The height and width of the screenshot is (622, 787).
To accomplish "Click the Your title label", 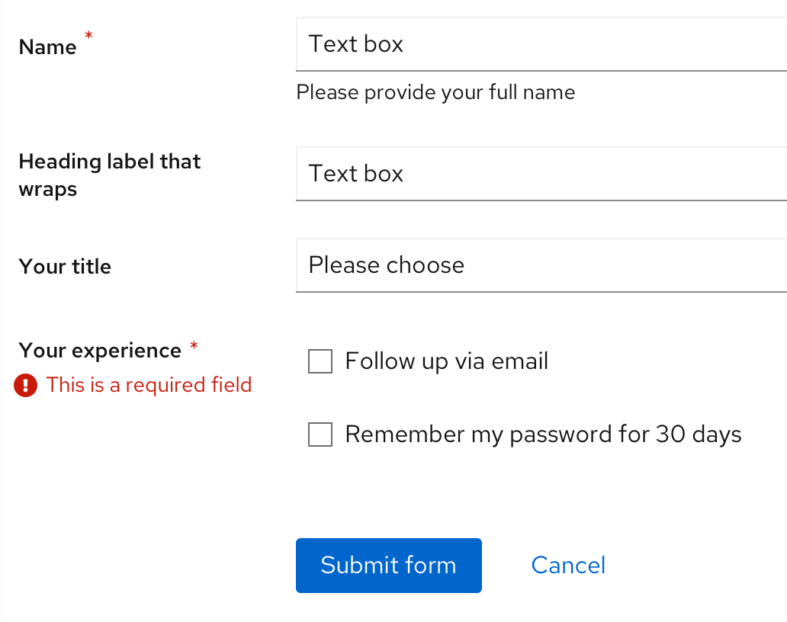I will click(x=65, y=266).
